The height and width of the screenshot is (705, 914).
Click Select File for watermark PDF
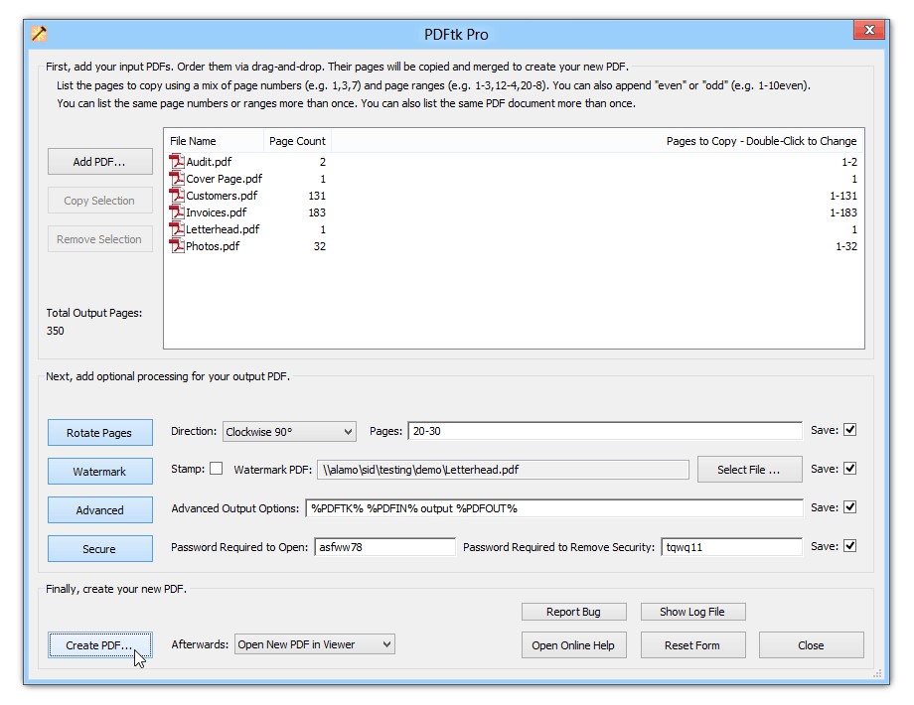point(749,470)
